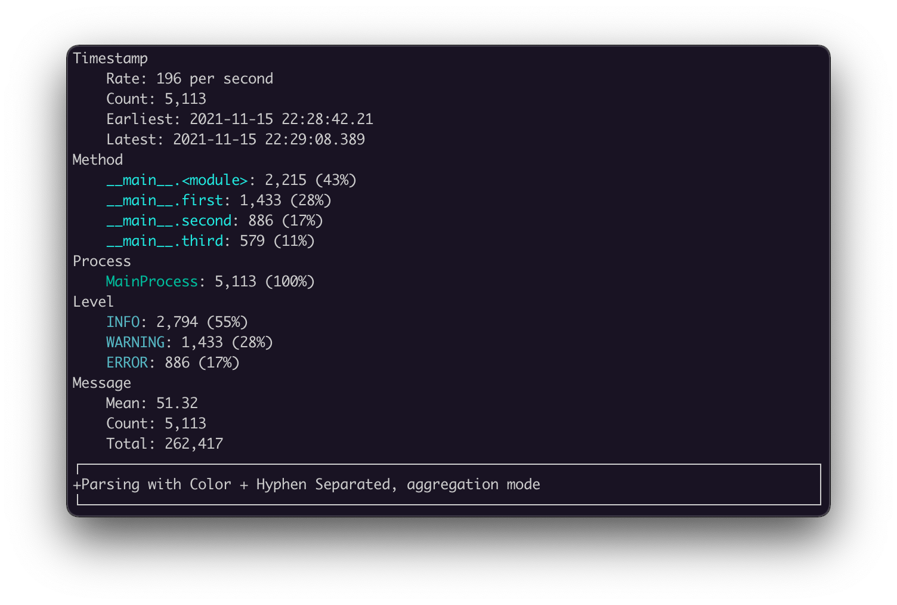
Task: Click the Level section heading
Action: (x=93, y=302)
